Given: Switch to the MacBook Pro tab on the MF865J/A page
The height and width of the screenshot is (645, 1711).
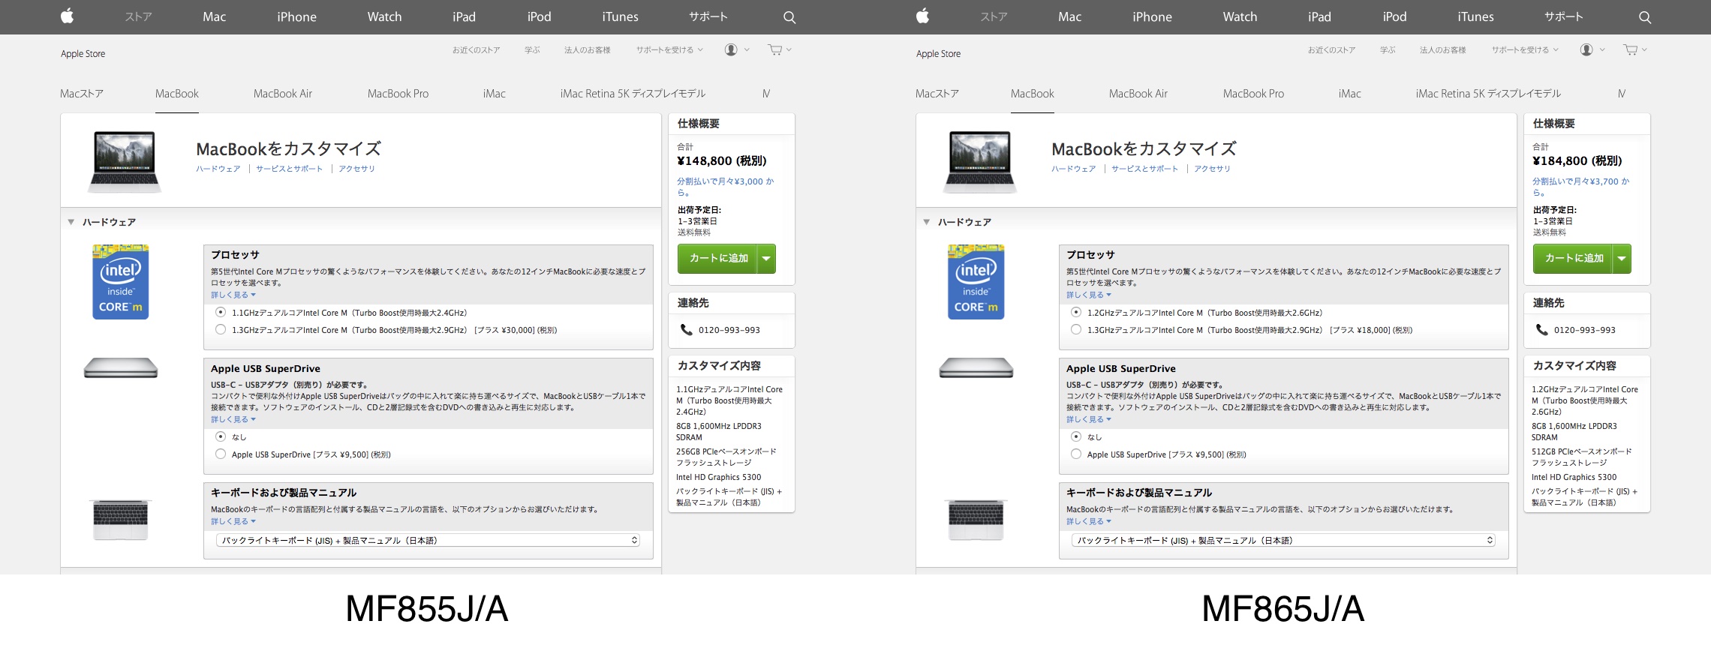Looking at the screenshot, I should 1253,94.
